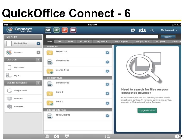Screen dimensions: 186x140
Task: Click the Search button
Action: (x=168, y=37)
